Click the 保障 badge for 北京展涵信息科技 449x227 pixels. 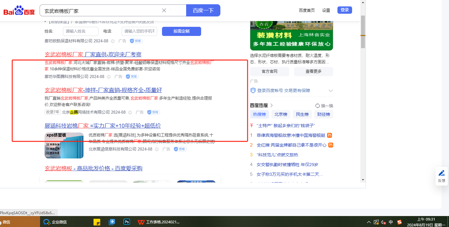click(180, 149)
